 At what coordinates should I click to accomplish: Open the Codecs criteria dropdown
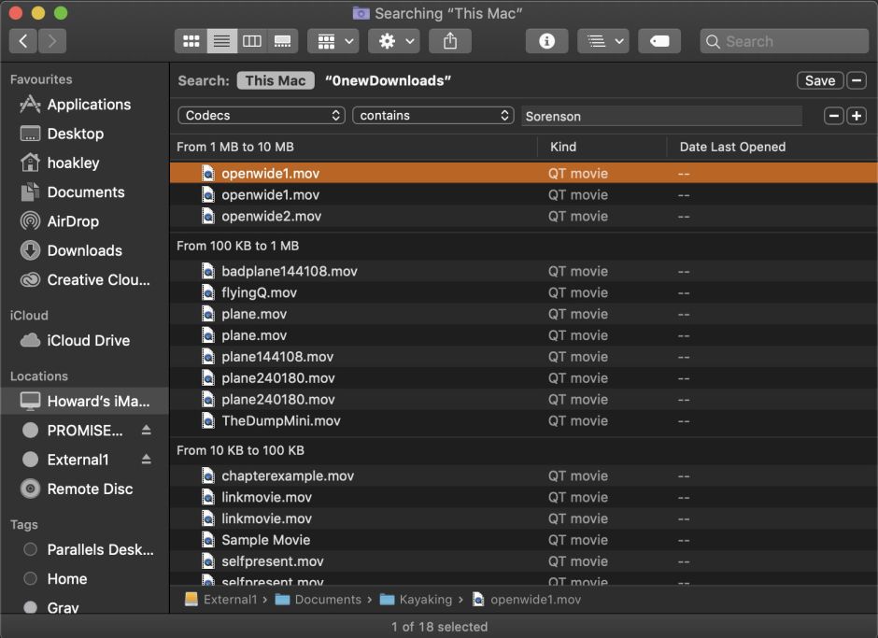[x=262, y=115]
